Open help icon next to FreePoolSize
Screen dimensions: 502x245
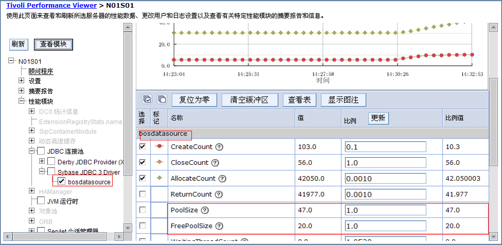click(219, 226)
